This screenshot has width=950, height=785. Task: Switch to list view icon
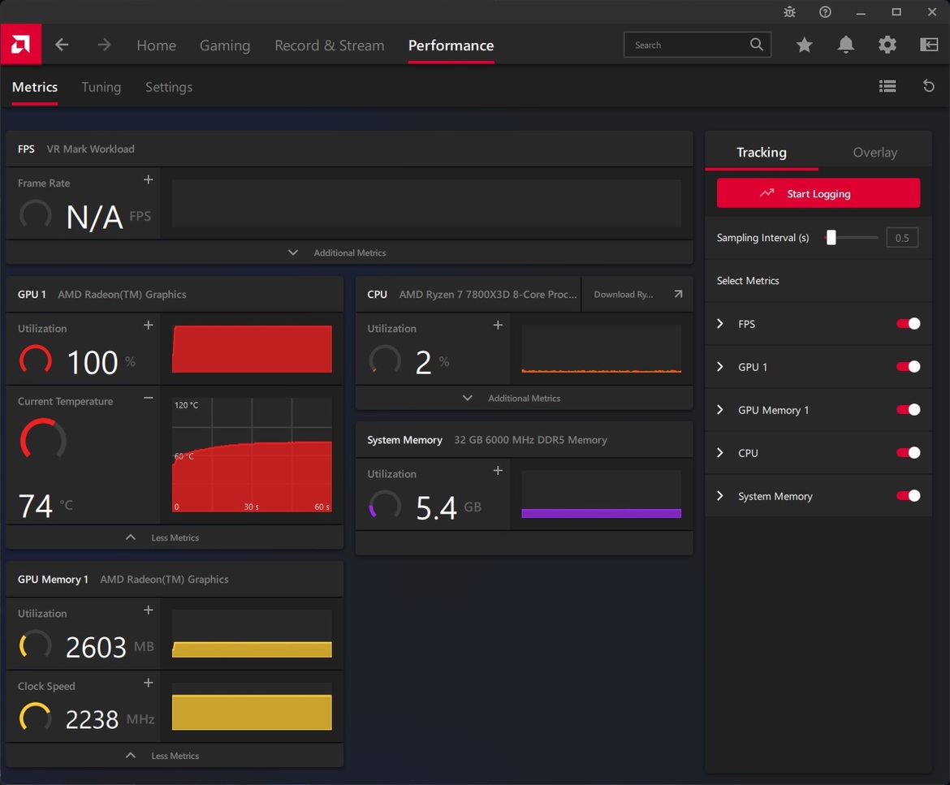(887, 87)
